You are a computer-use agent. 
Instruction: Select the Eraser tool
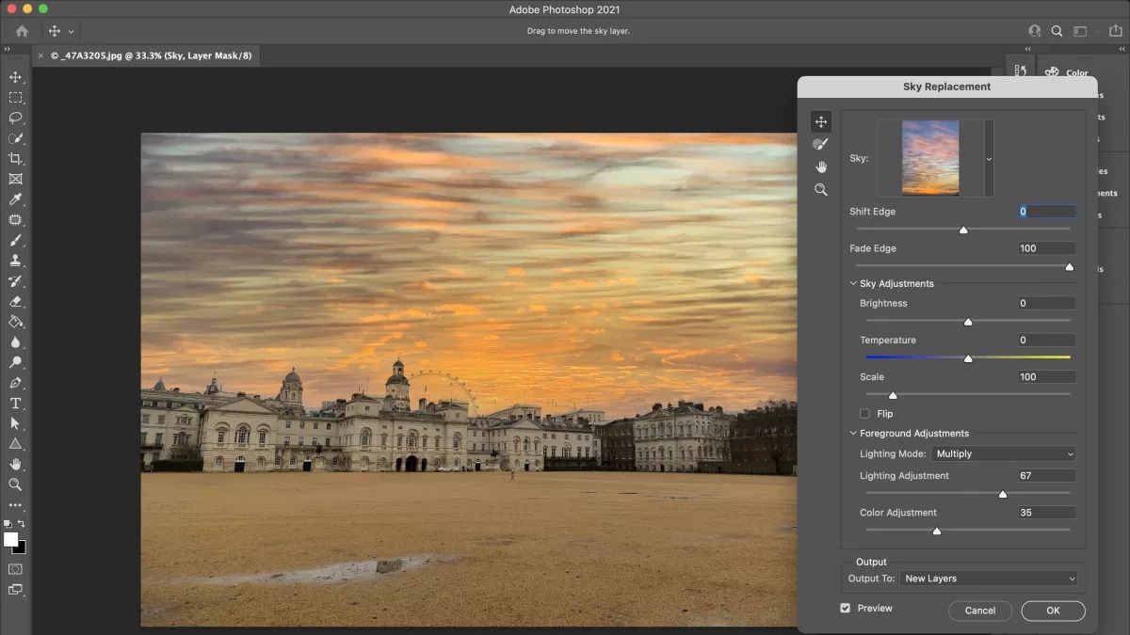pyautogui.click(x=16, y=302)
